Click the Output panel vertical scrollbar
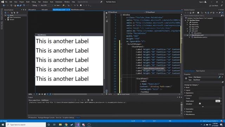225x127 pixels. tap(181, 108)
